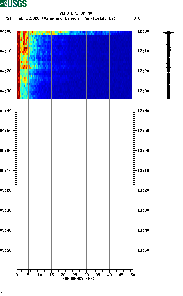
Task: Click the 13:20 UTC time label
Action: (143, 190)
